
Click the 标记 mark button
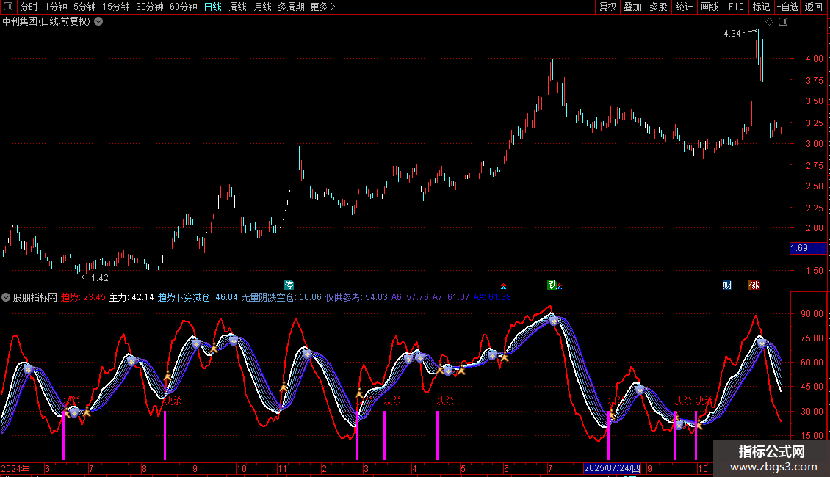761,7
